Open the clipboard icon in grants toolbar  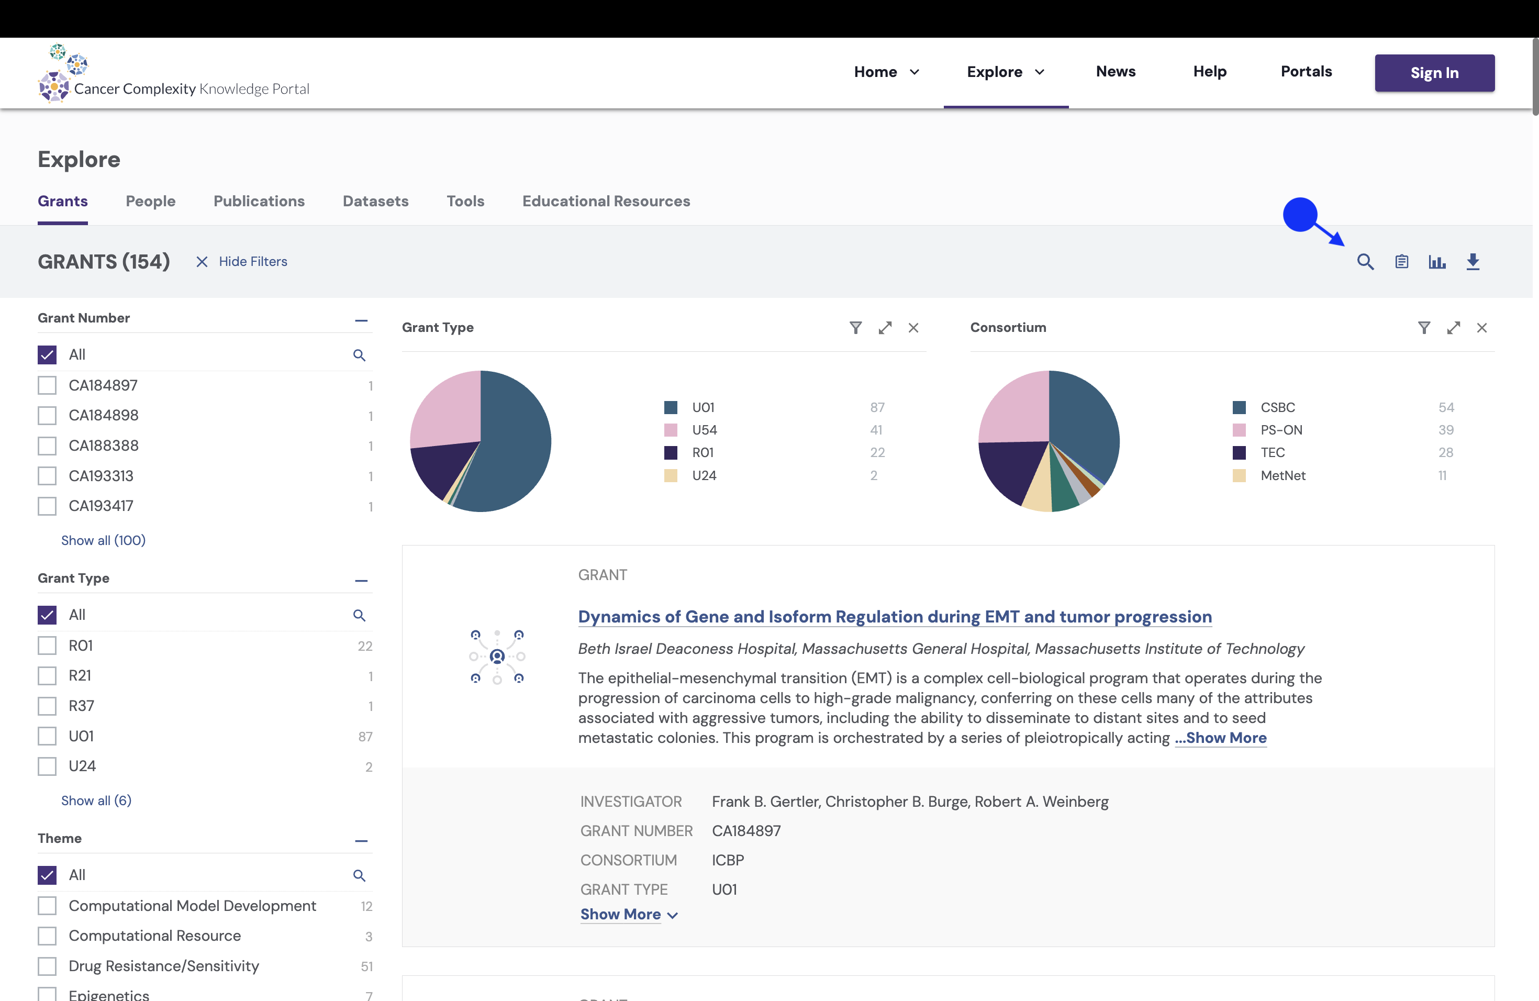1401,262
